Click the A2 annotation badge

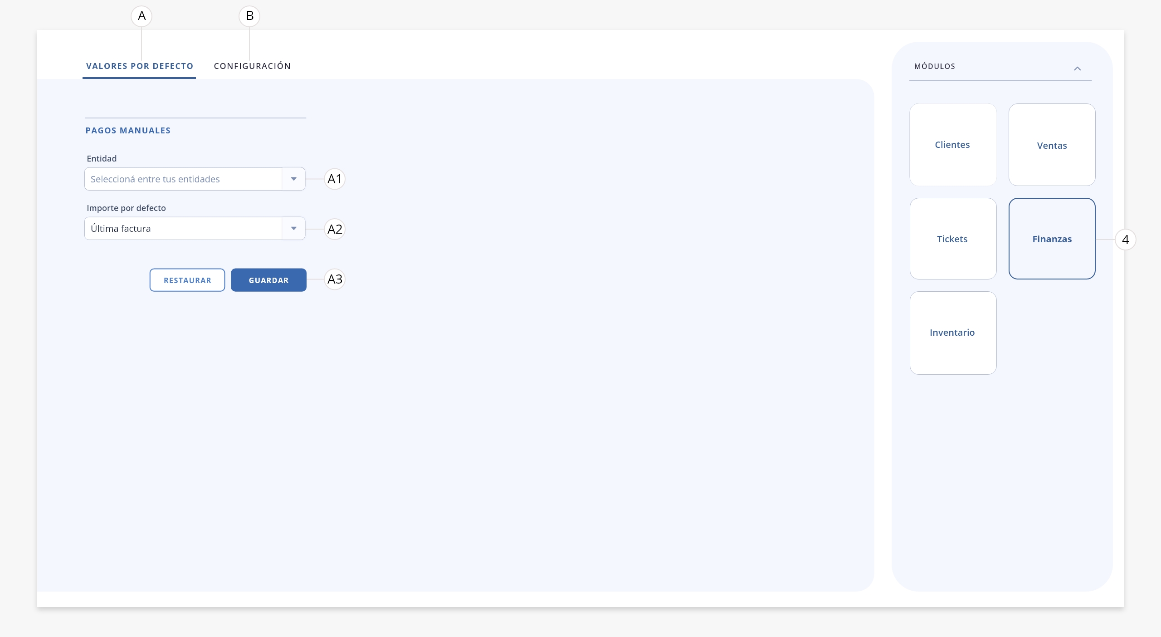pyautogui.click(x=335, y=229)
